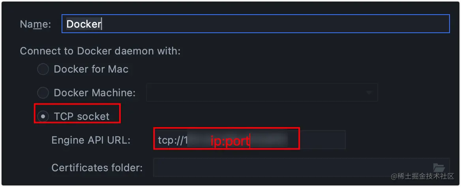Click the "Name:" field label
The width and height of the screenshot is (461, 187).
[x=36, y=24]
